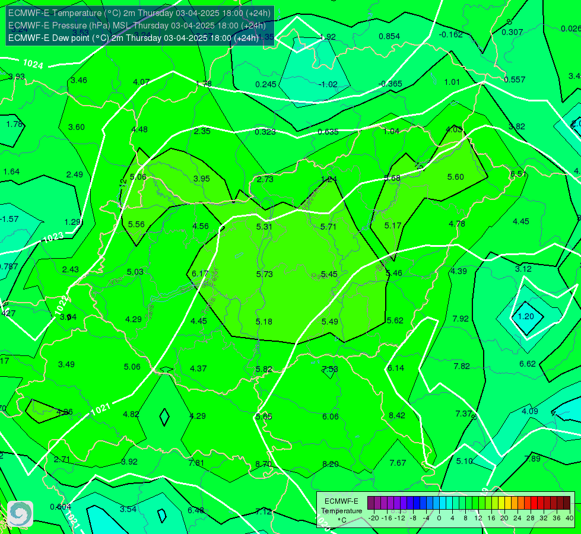Click the 4.78 grid value

tap(457, 224)
